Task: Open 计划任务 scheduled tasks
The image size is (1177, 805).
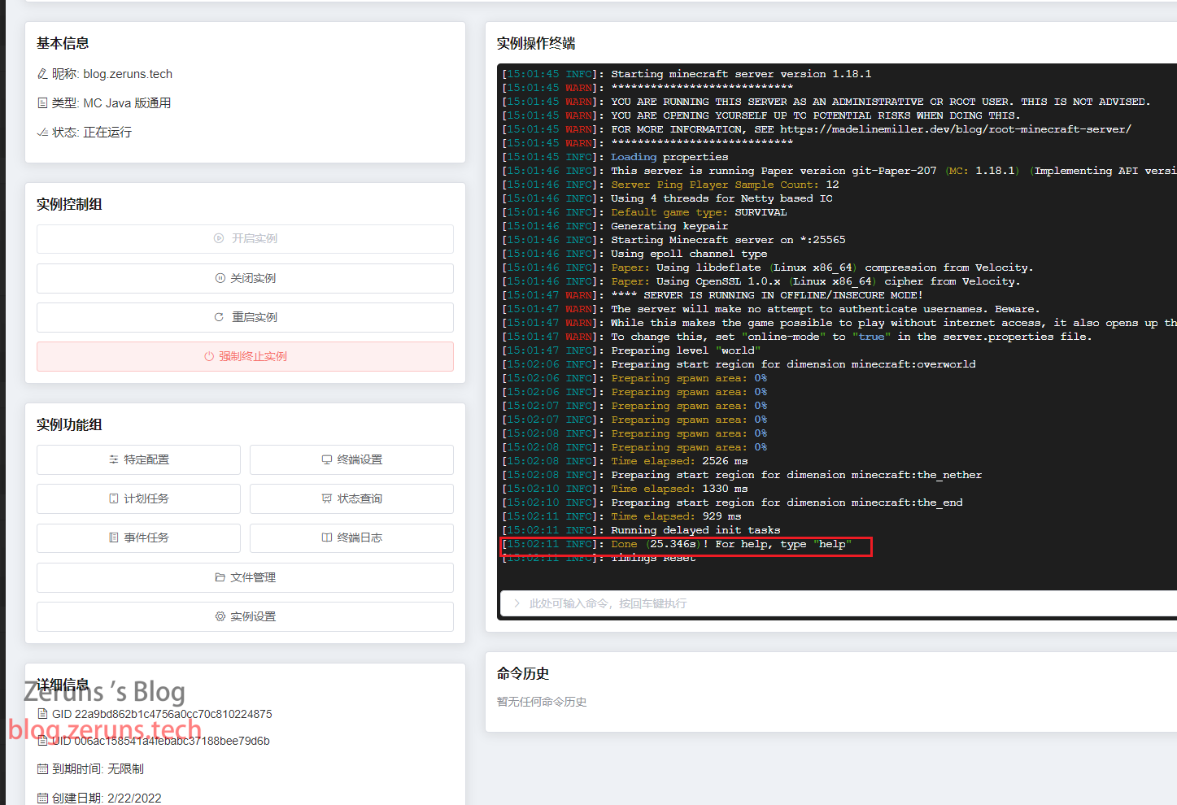Action: pyautogui.click(x=138, y=498)
